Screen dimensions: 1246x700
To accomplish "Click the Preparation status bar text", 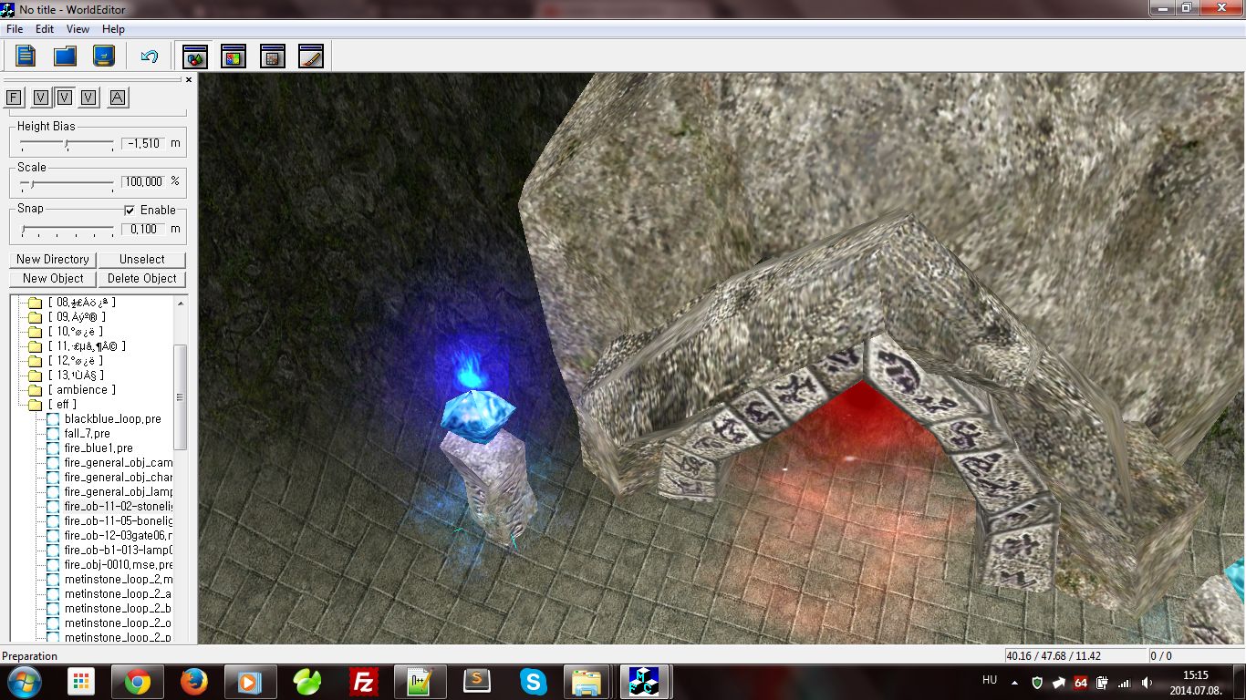I will [x=30, y=656].
